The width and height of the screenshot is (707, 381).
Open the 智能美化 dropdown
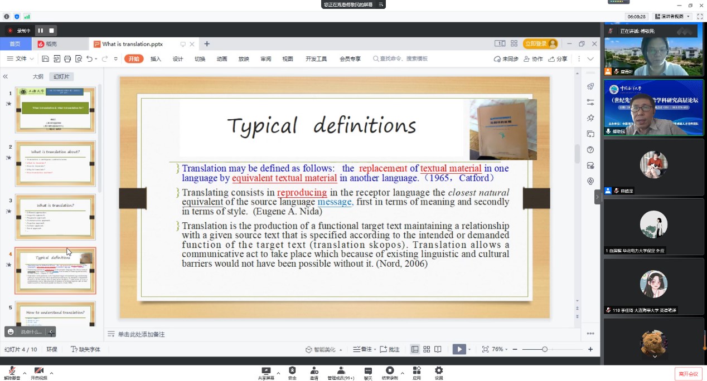tap(323, 349)
